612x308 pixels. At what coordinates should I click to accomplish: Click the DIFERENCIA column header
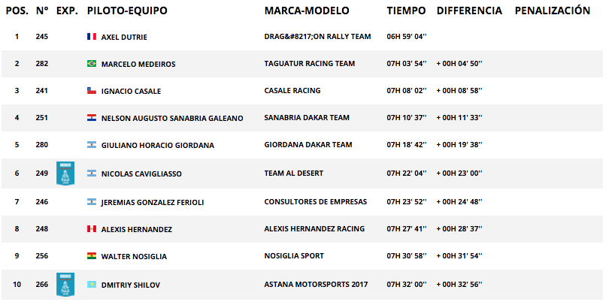470,11
